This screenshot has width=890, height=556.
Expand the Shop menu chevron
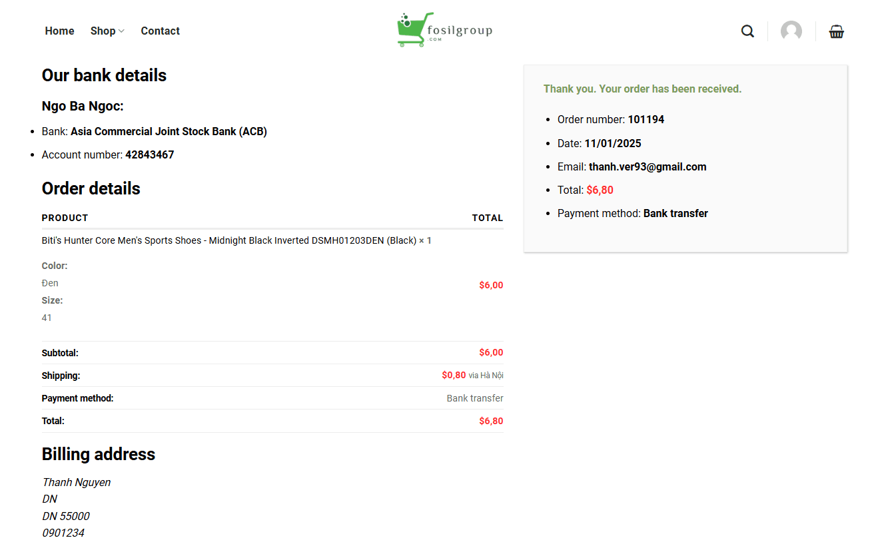pyautogui.click(x=121, y=31)
